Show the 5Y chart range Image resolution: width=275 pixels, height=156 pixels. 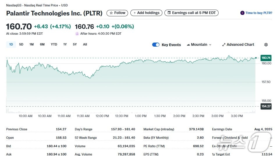coord(75,44)
